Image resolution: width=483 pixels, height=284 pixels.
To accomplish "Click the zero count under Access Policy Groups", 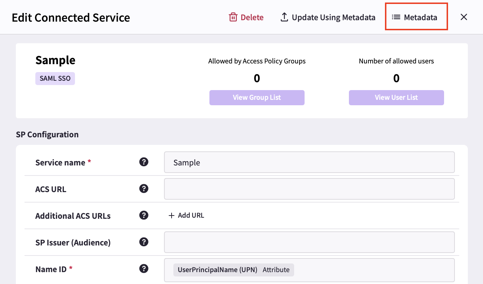I will (x=257, y=78).
